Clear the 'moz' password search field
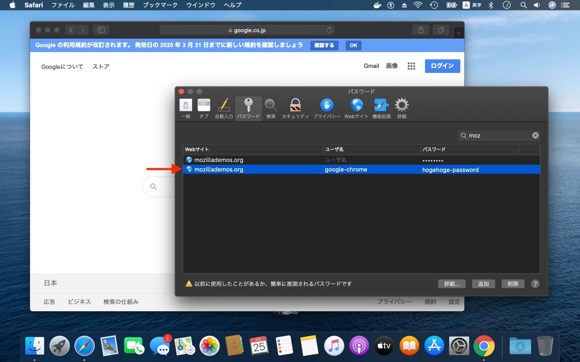Screen dimensions: 580x362 535,135
